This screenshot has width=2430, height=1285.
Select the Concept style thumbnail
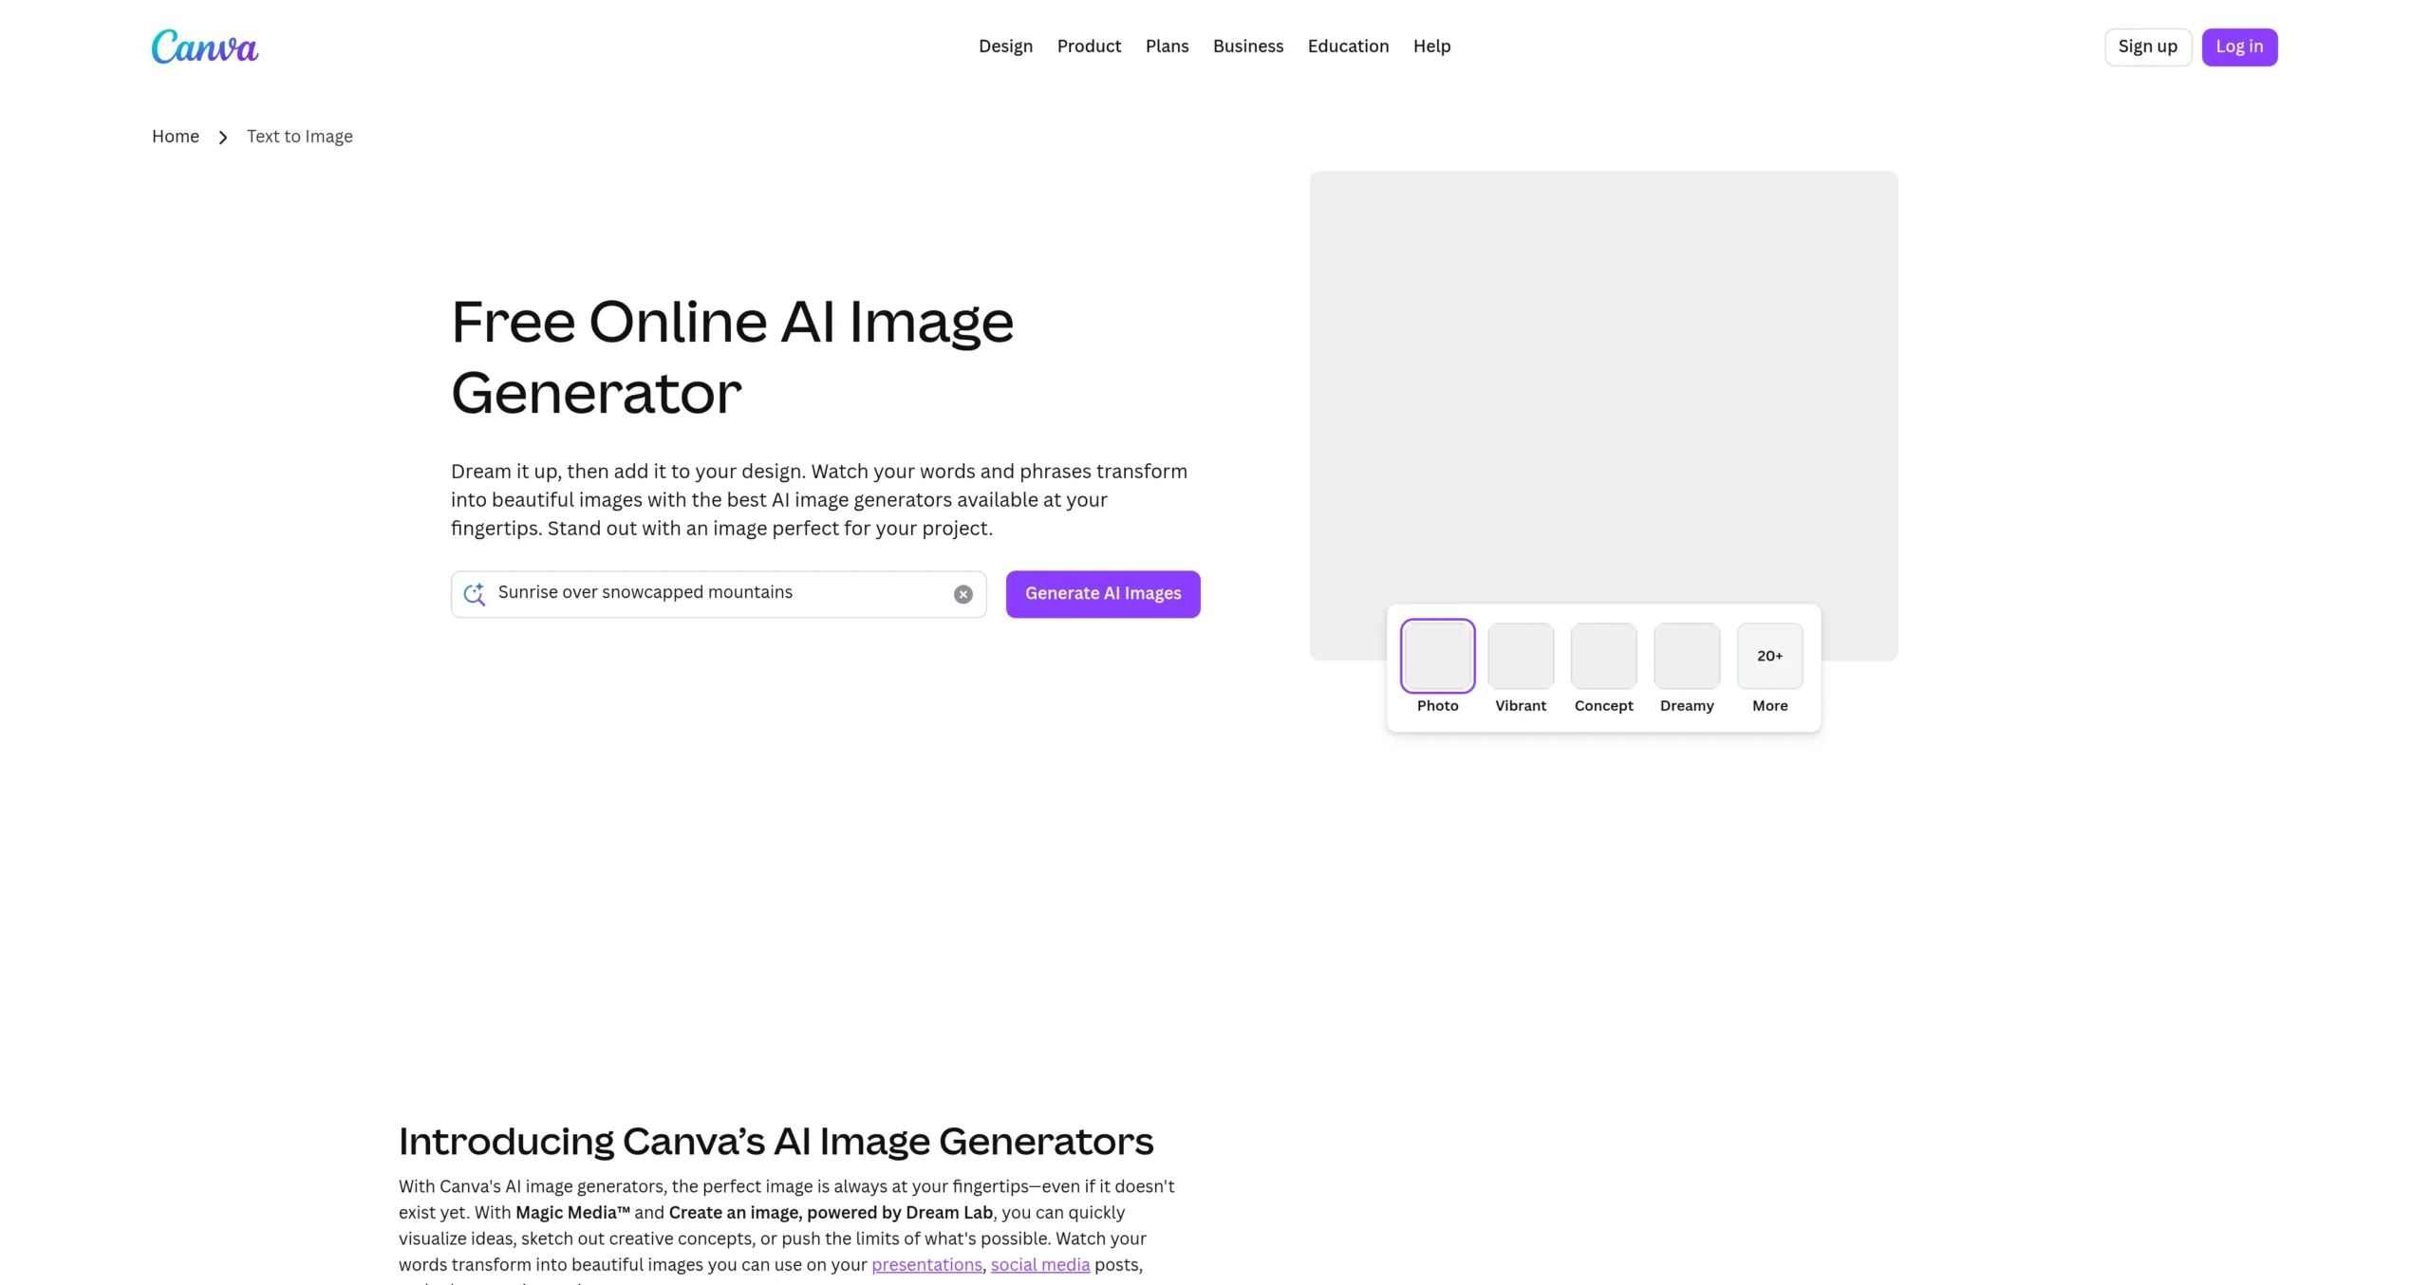point(1603,656)
